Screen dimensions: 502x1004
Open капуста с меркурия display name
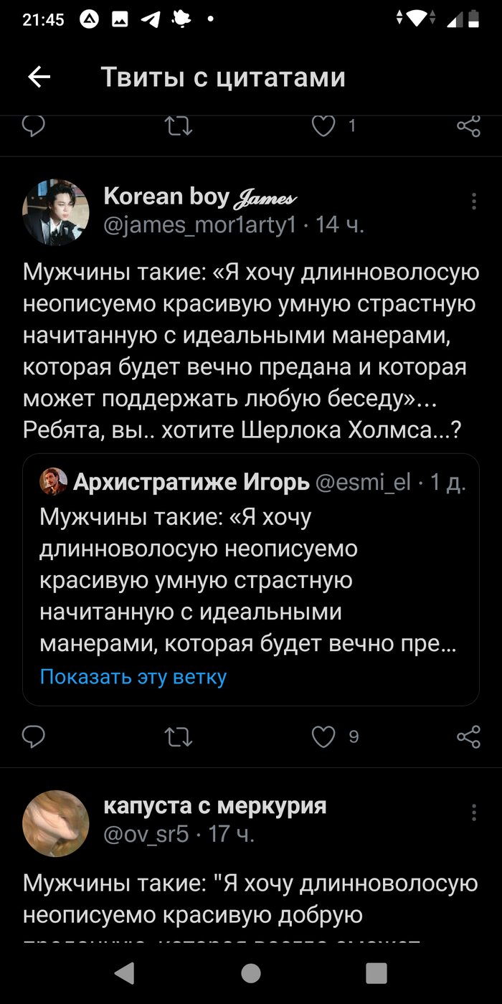click(x=215, y=805)
